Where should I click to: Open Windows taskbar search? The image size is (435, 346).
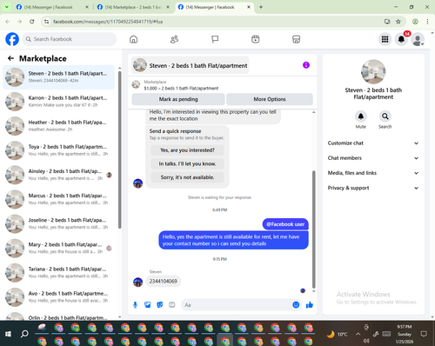(x=24, y=334)
